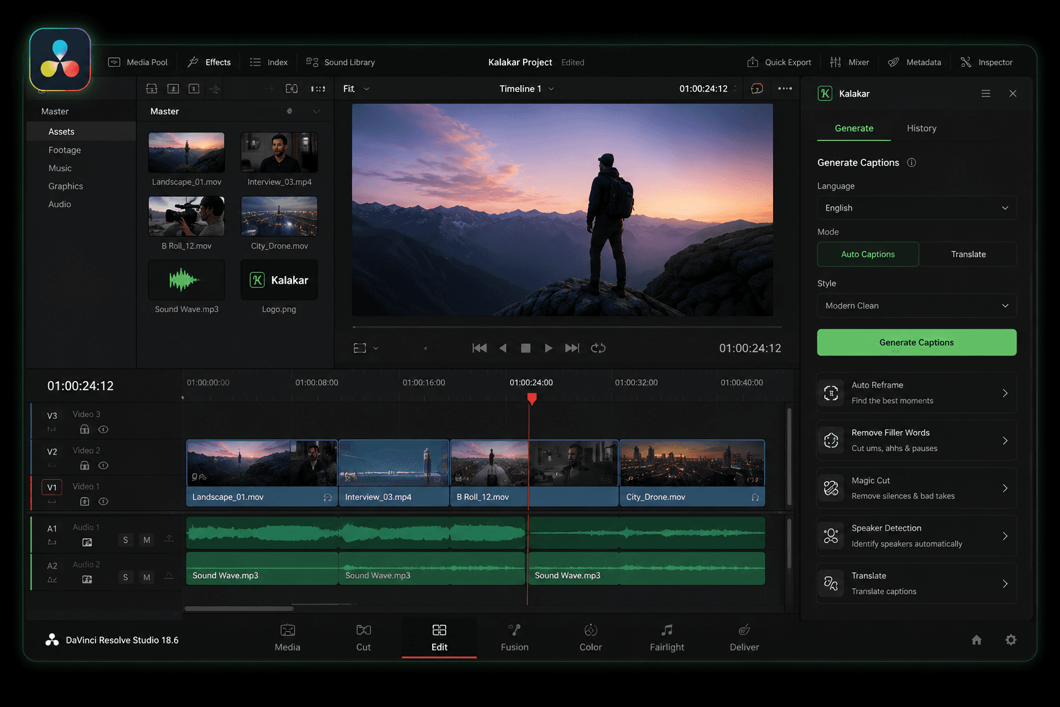This screenshot has height=707, width=1060.
Task: Hide the Video 2 track with eye icon
Action: pyautogui.click(x=104, y=465)
